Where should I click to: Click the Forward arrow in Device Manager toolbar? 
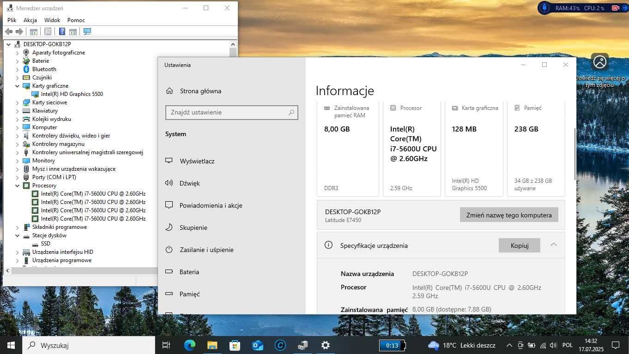(x=19, y=31)
